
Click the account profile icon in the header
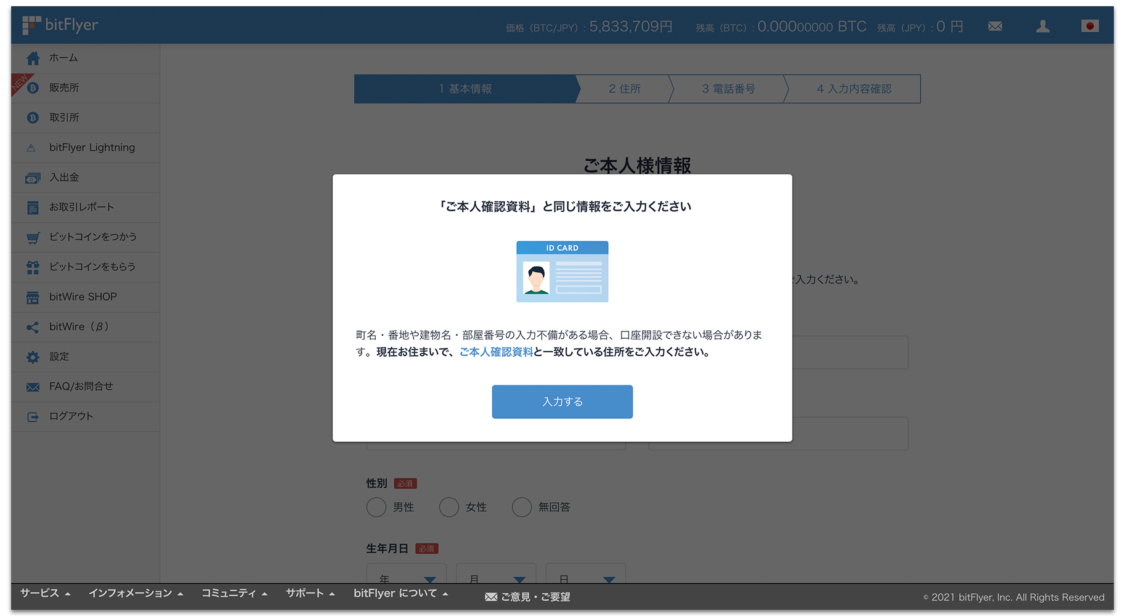pyautogui.click(x=1042, y=26)
